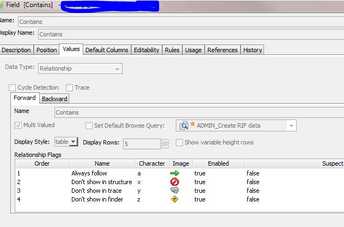Screen dimensions: 344x227
Task: Sort by the Order column header
Action: tap(42, 163)
